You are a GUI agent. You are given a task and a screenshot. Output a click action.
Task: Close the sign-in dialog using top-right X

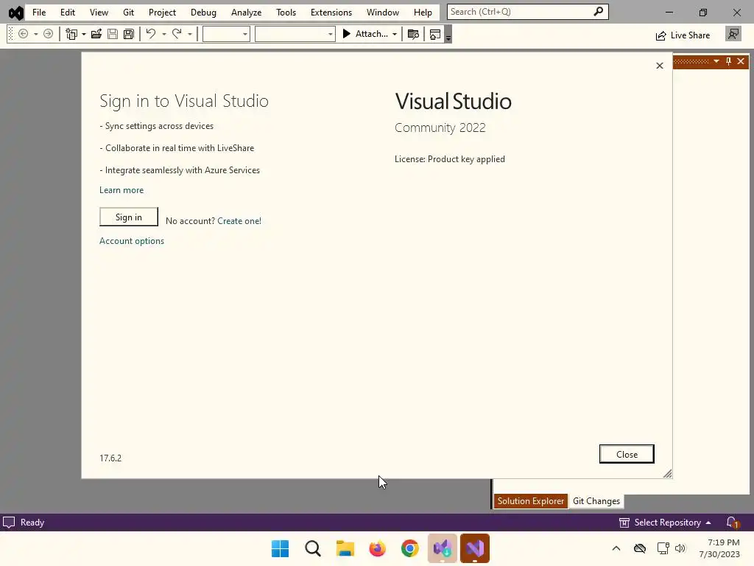tap(660, 66)
